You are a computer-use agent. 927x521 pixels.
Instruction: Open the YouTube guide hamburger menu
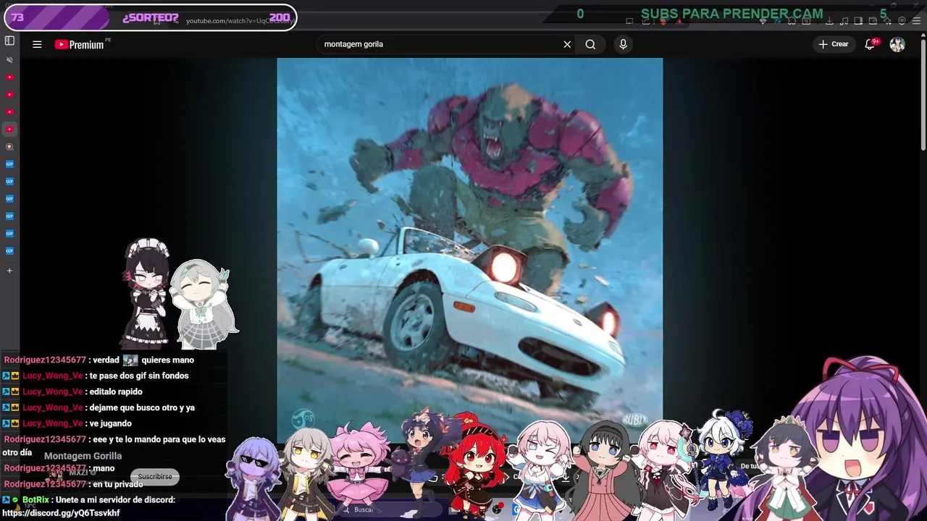pos(37,44)
